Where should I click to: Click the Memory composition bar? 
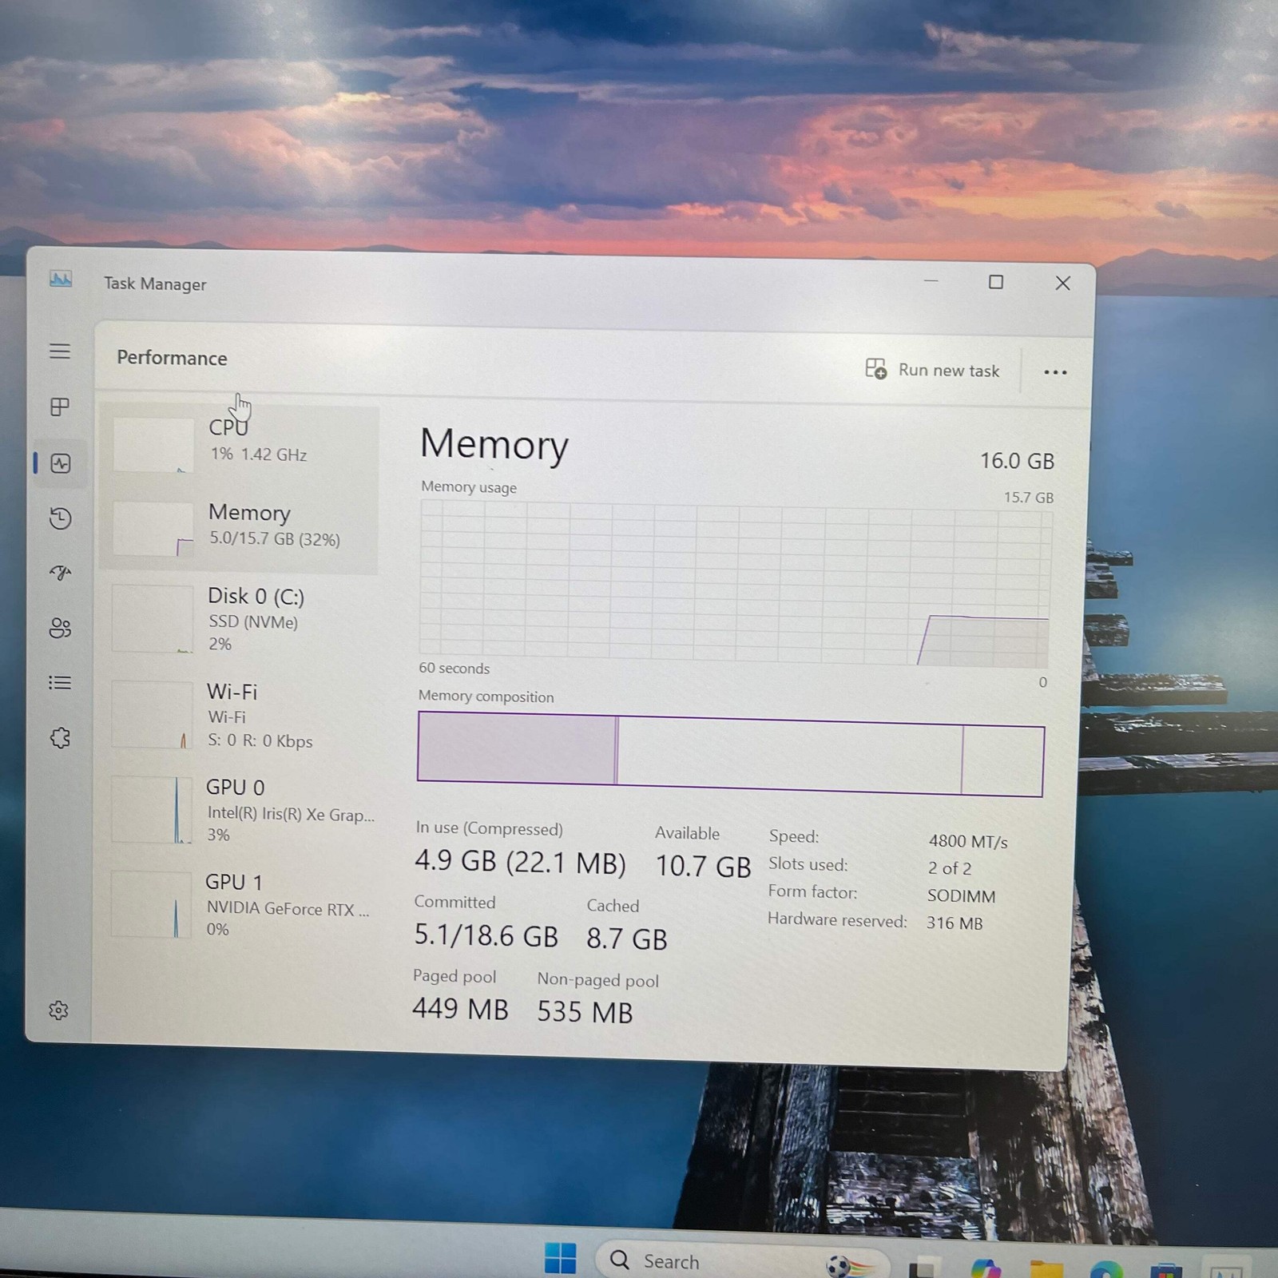click(x=731, y=754)
